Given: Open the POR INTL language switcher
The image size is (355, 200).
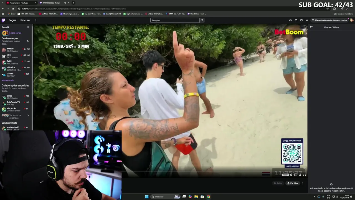Looking at the screenshot, I should tap(329, 197).
